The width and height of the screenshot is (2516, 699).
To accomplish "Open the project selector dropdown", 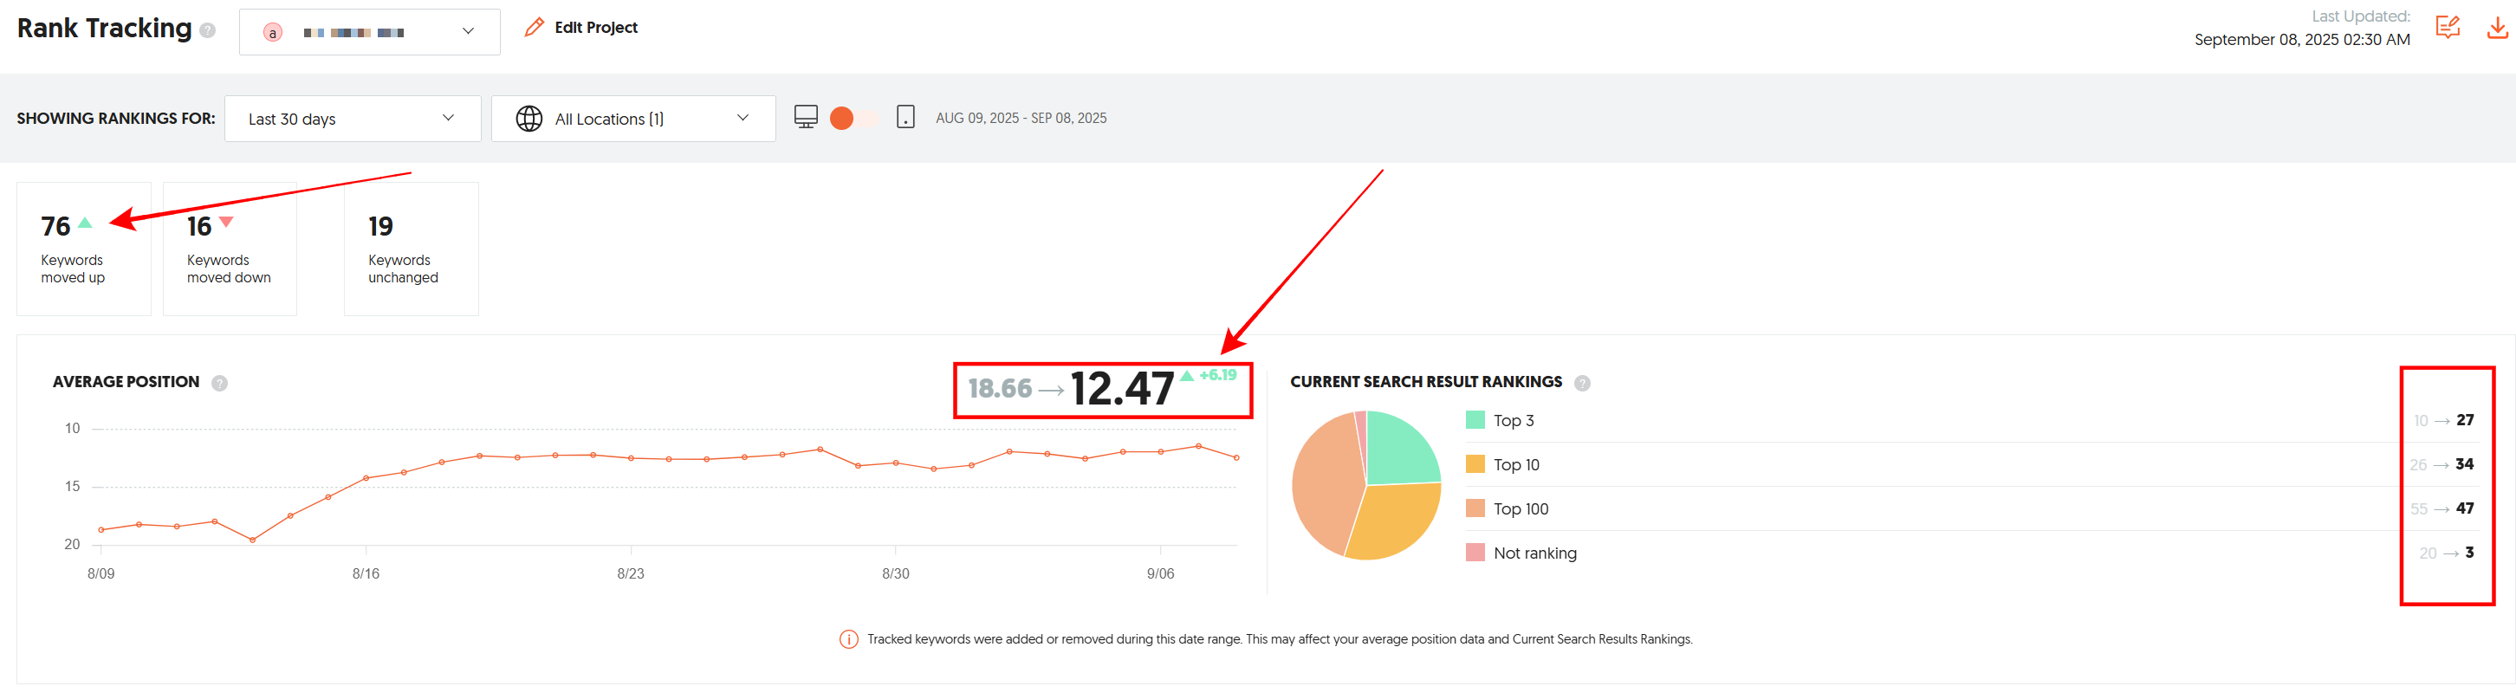I will click(369, 32).
